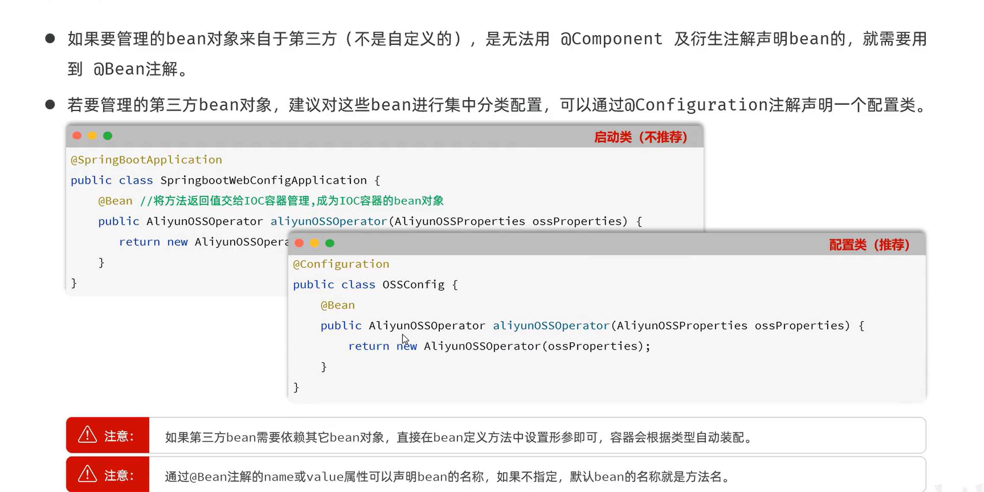Viewport: 984px width, 492px height.
Task: Click the yellow dot on the startup-class code window
Action: click(92, 136)
